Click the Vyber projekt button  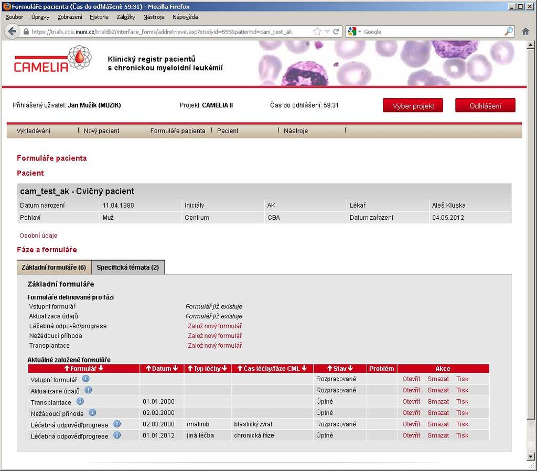coord(413,105)
